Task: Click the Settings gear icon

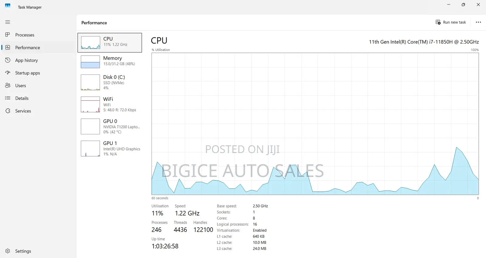Action: (8, 251)
